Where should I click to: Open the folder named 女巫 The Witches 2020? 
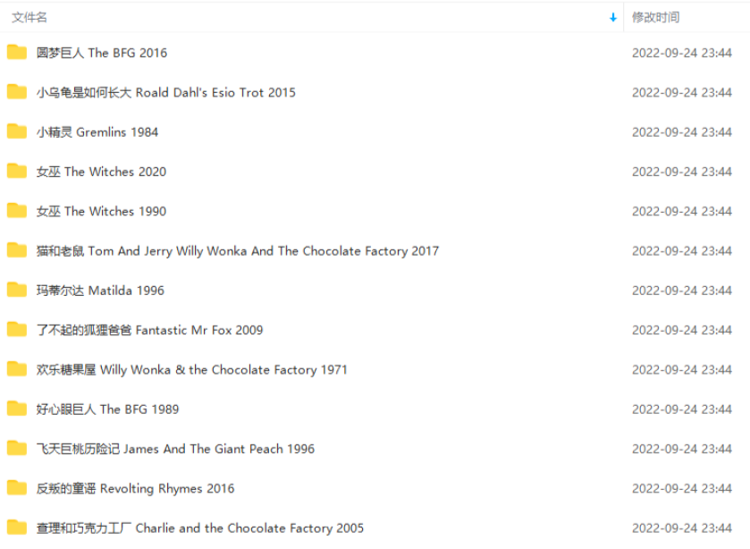[101, 172]
